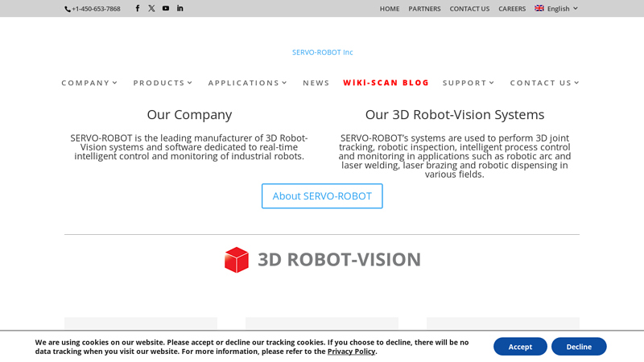
Task: Expand the PRODUCTS menu
Action: point(163,83)
